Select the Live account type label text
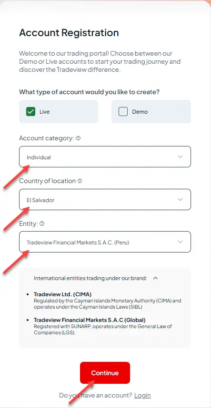 tap(45, 112)
